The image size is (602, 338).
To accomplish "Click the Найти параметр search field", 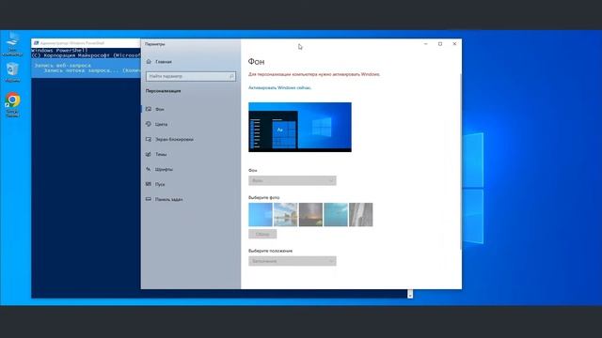I will (x=191, y=76).
